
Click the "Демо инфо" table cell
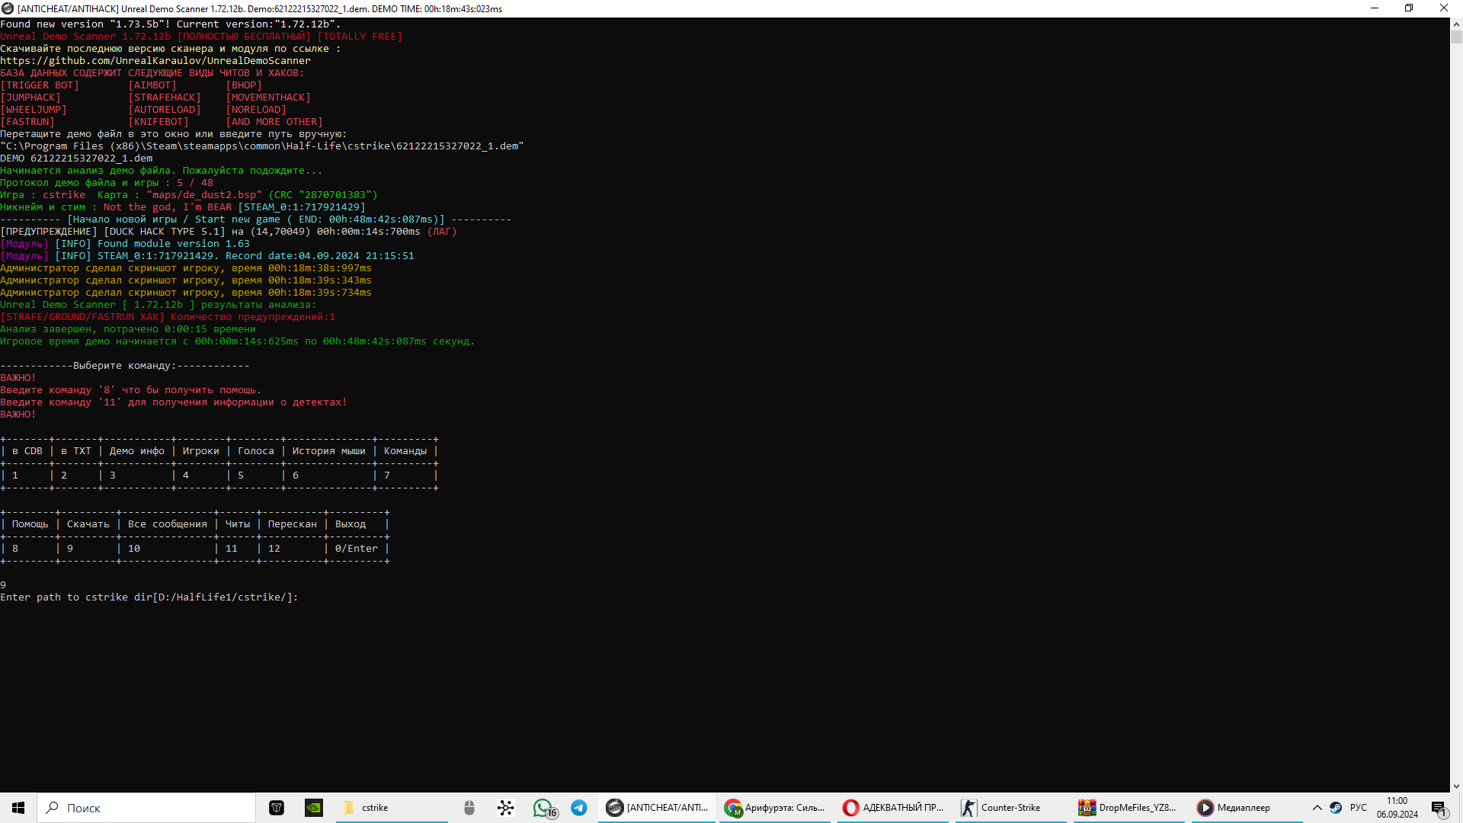click(137, 451)
